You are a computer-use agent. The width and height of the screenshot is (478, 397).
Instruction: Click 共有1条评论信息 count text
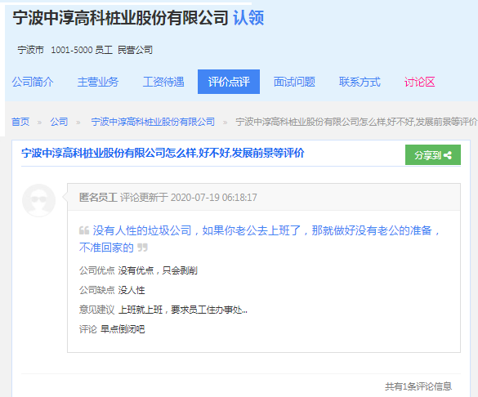click(x=418, y=386)
